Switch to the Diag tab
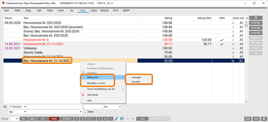Screen dimensions: 268x122 (x=28, y=10)
